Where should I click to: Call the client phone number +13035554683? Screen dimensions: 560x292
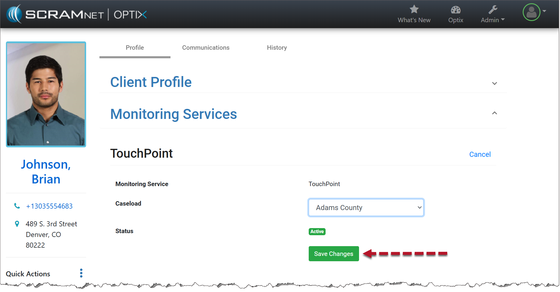pos(49,206)
